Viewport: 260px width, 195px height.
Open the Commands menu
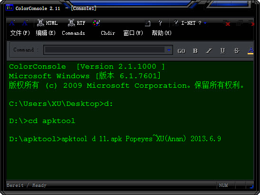pyautogui.click(x=73, y=33)
